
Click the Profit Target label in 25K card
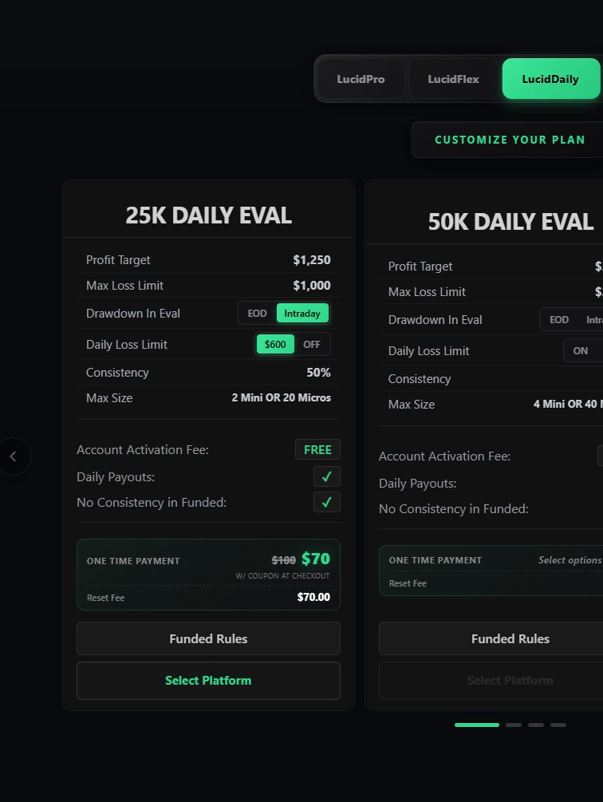point(118,260)
